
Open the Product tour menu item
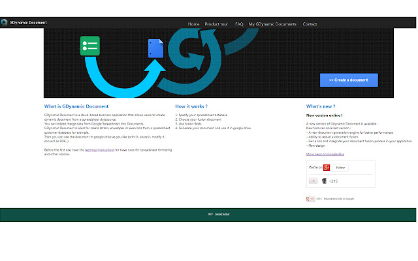point(216,24)
